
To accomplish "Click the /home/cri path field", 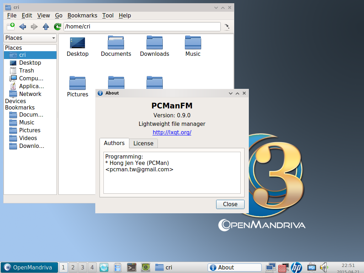I will click(142, 27).
